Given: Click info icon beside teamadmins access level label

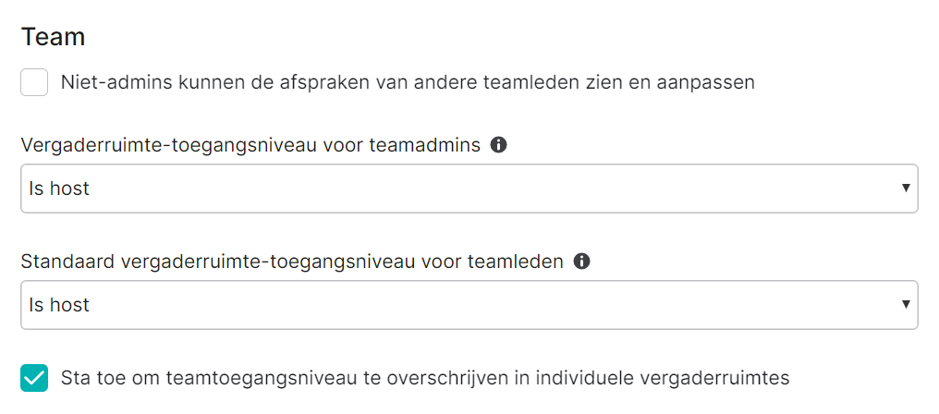Looking at the screenshot, I should [498, 145].
